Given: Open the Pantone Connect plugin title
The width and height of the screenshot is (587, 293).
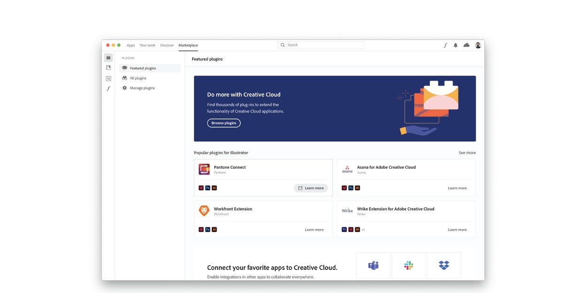Looking at the screenshot, I should click(230, 167).
